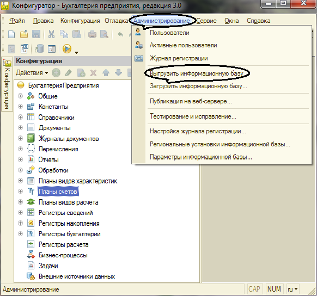Click the Print icon
Viewport: 317px width, 296px height.
coord(92,34)
